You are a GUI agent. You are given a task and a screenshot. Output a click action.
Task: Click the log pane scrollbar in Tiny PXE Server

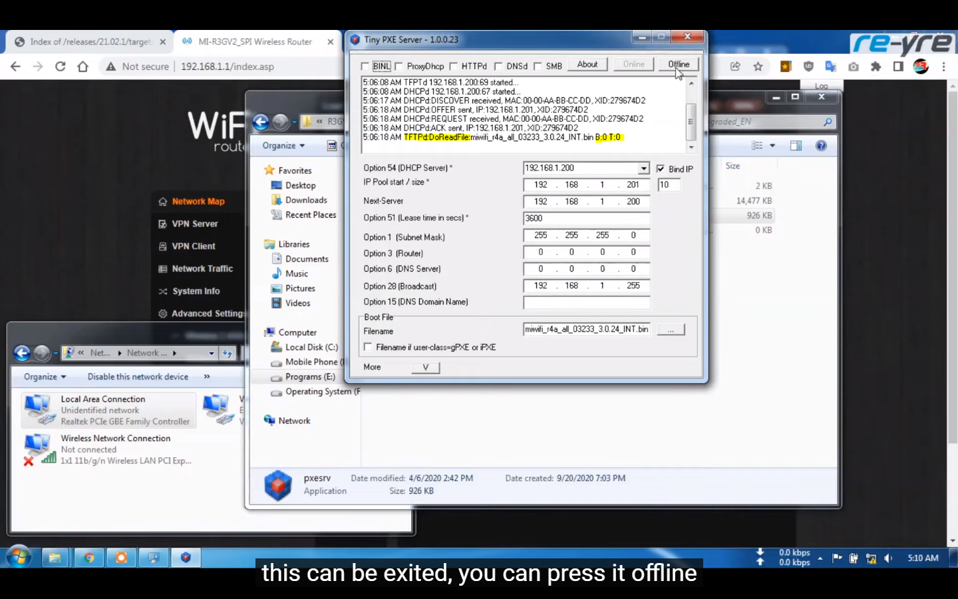tap(691, 114)
